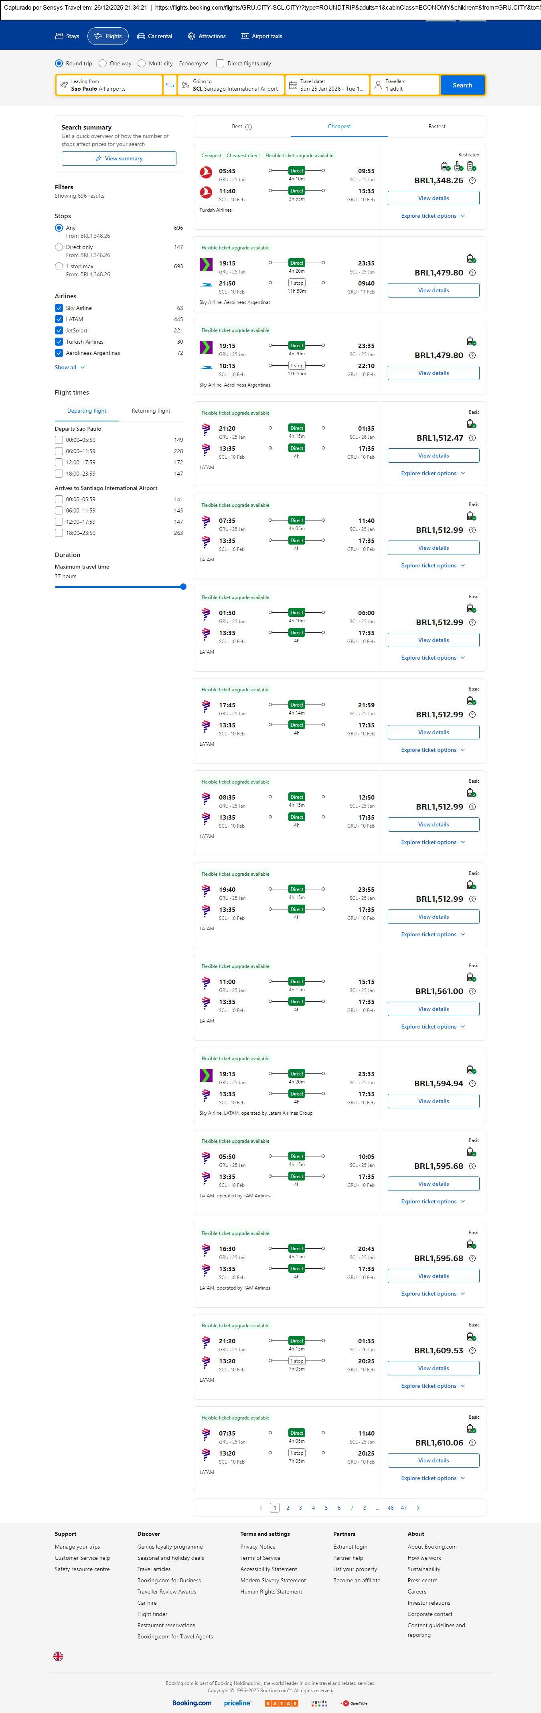Click the Airport taxis icon
The image size is (541, 1713).
tap(245, 36)
